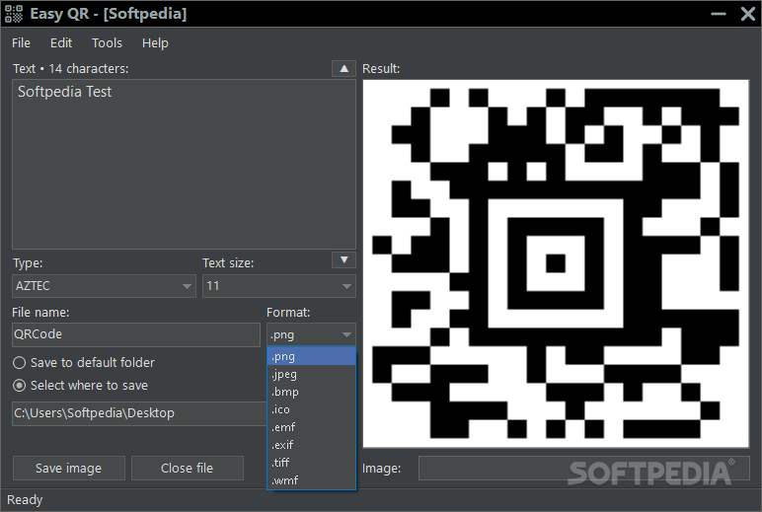Choose .wmf format option
The image size is (762, 512).
(x=311, y=480)
